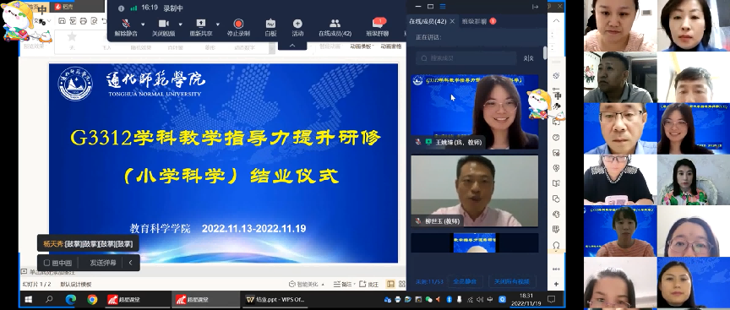The width and height of the screenshot is (730, 310).
Task: Open share options arrow beside 重新共享
Action: point(217,24)
